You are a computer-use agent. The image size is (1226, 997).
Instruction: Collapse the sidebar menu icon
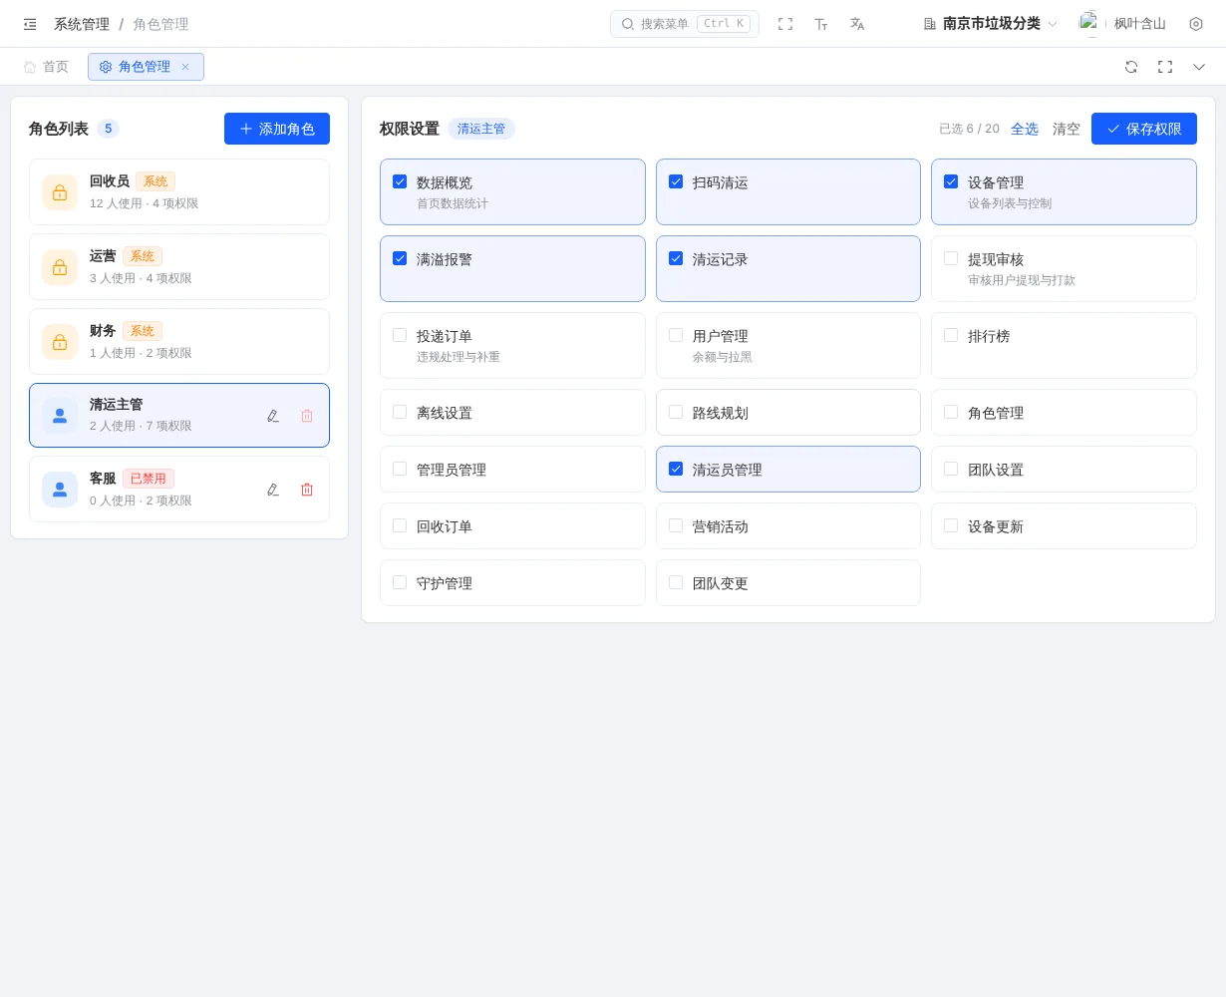(30, 24)
